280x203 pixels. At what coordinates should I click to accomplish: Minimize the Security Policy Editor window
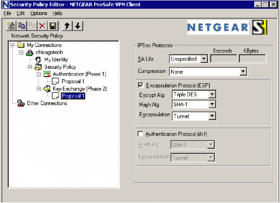tap(257, 4)
